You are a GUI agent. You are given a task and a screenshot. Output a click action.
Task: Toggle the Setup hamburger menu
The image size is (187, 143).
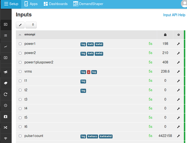pos(11,4)
